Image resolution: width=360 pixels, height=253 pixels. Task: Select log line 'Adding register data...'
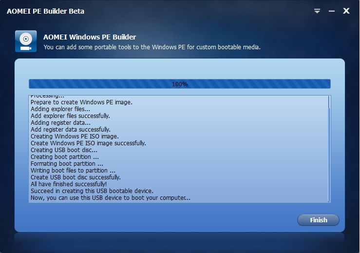[60, 123]
